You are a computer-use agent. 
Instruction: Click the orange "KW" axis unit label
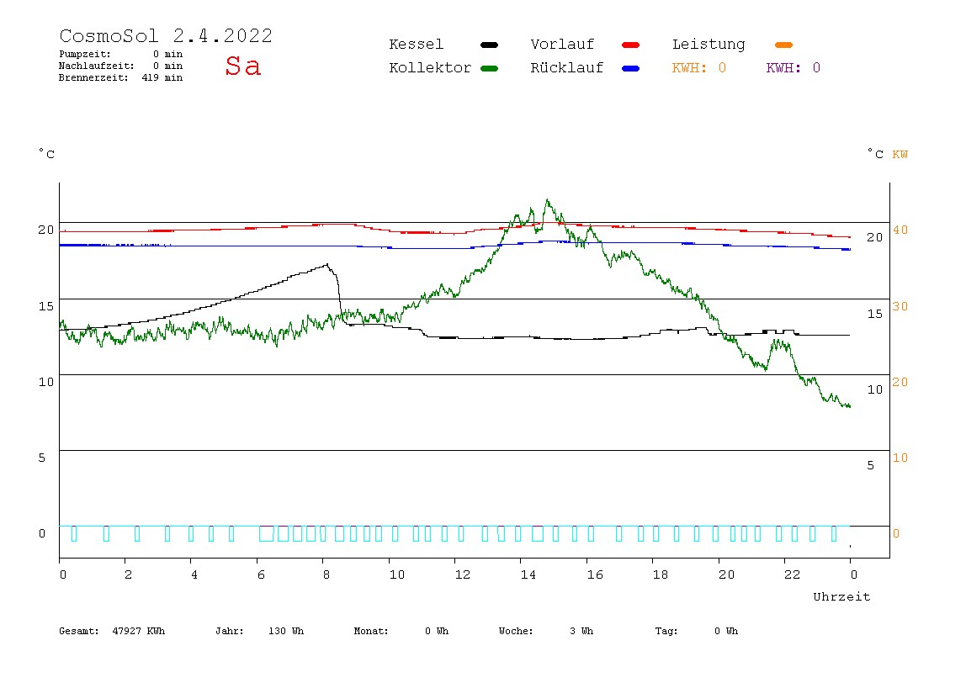click(900, 155)
